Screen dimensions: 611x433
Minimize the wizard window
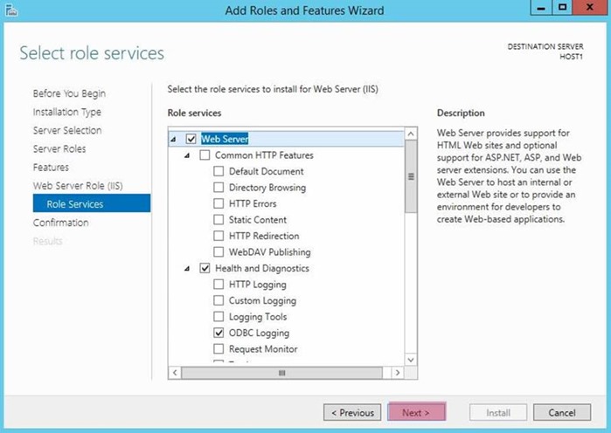(541, 8)
